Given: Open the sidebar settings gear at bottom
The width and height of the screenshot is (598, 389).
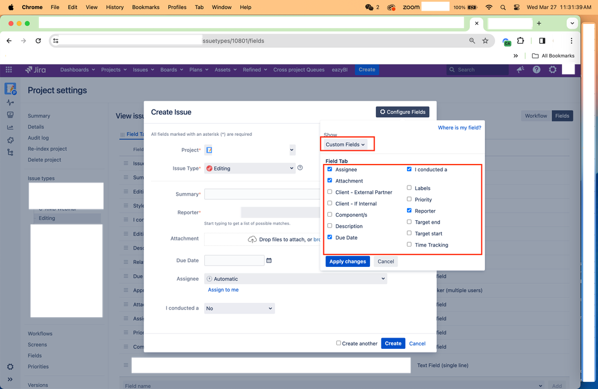Looking at the screenshot, I should [10, 367].
